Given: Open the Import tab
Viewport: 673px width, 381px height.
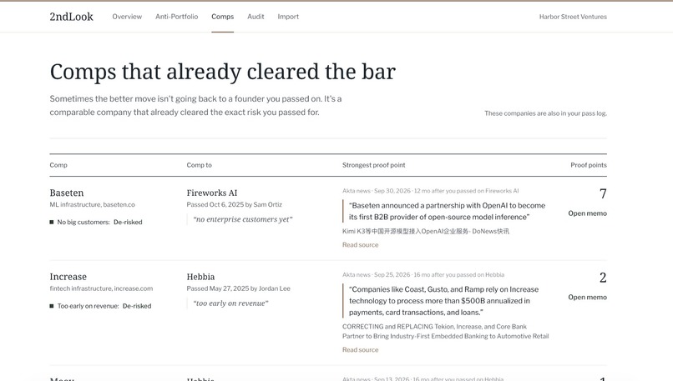Looking at the screenshot, I should pyautogui.click(x=288, y=17).
